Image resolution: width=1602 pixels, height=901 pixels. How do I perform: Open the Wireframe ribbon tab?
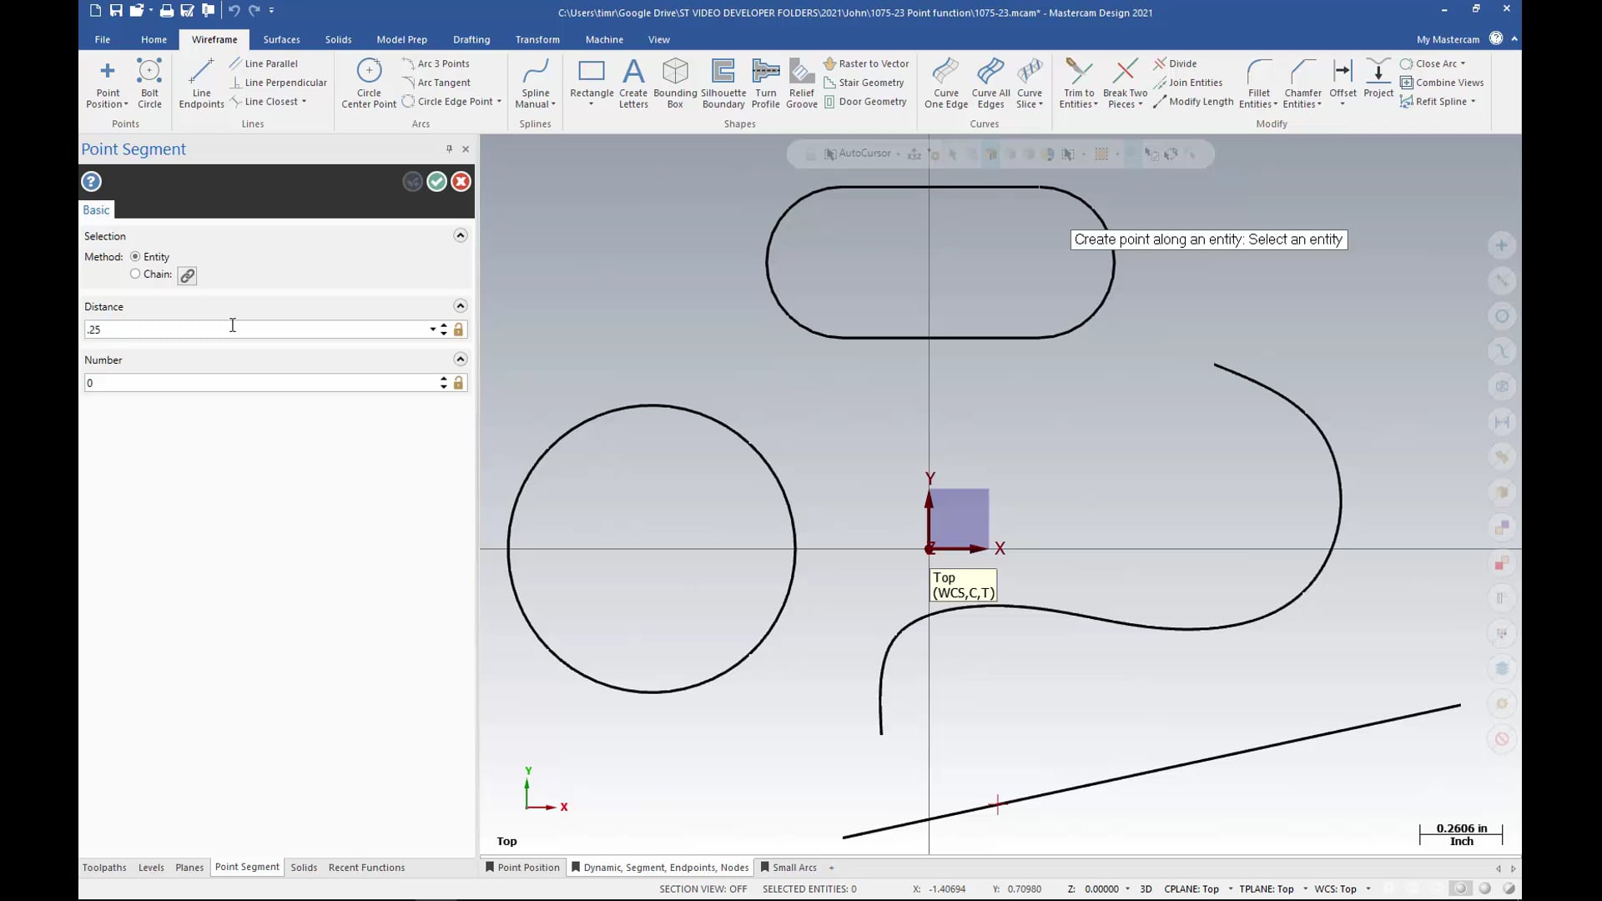pos(214,39)
